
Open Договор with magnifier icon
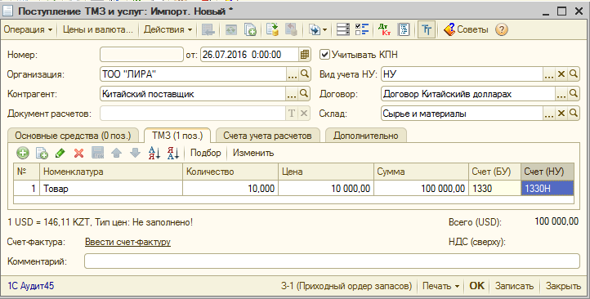(x=574, y=94)
